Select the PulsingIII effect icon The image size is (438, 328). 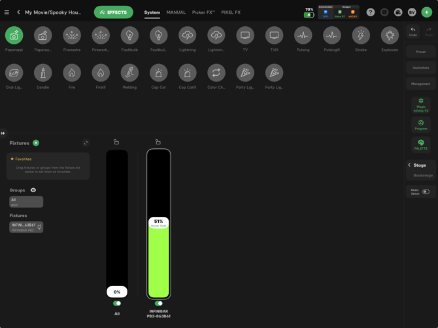click(332, 35)
